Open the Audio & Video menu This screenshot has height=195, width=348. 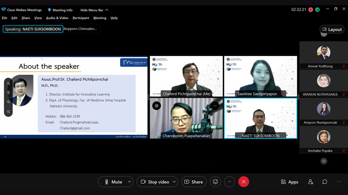[x=57, y=18]
